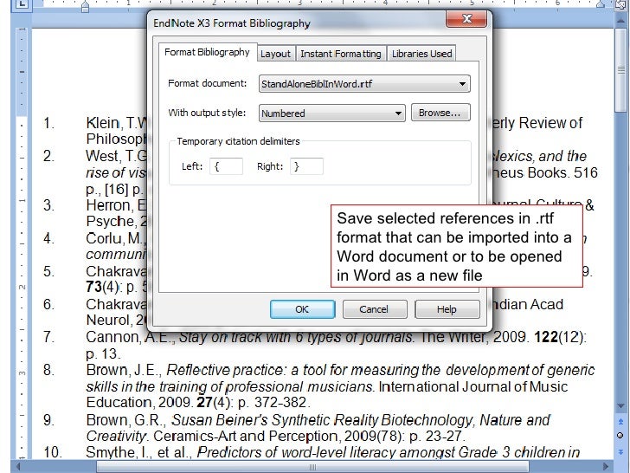This screenshot has height=473, width=630.
Task: Click the ruler tab-stop selector icon
Action: (22, 3)
